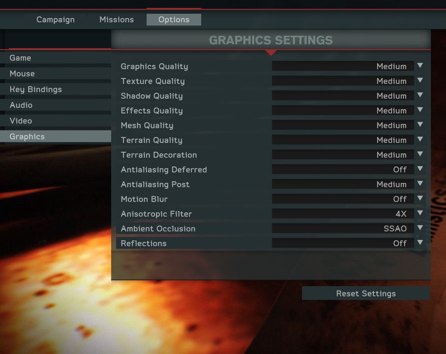Expand the Texture Quality dropdown arrow
The height and width of the screenshot is (354, 446).
(x=420, y=80)
